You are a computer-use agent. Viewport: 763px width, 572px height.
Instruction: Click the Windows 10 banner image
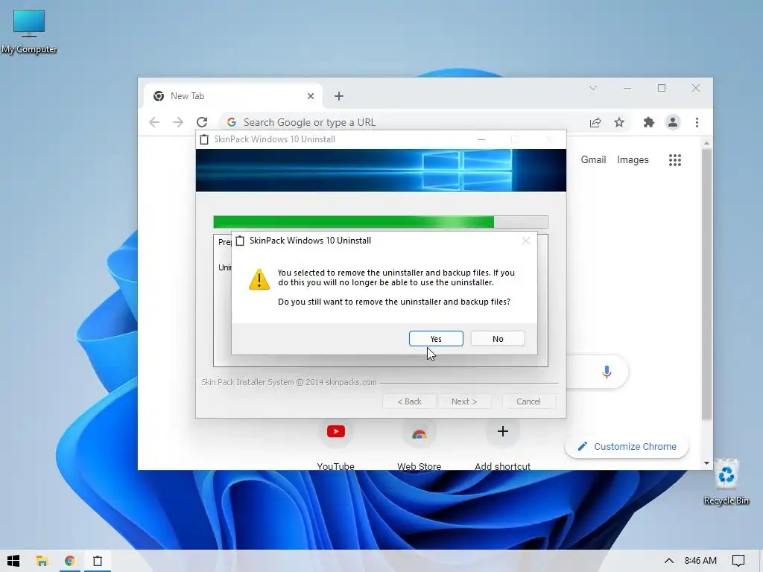381,171
